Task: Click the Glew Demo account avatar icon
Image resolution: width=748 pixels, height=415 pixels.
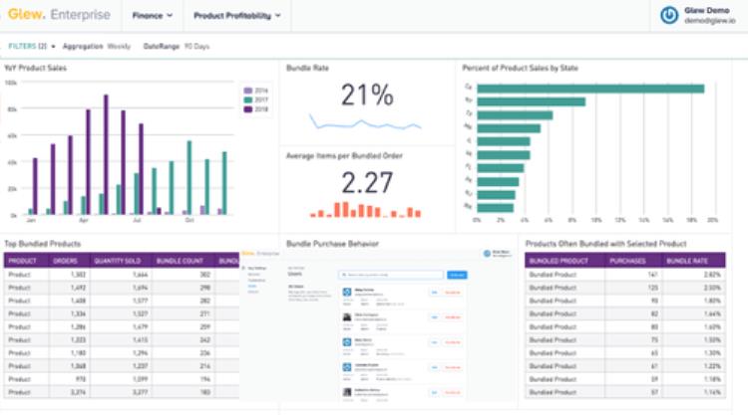Action: [670, 16]
